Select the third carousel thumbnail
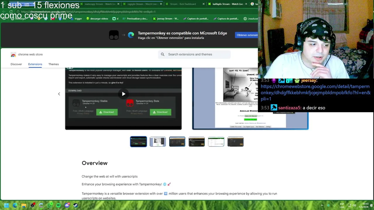374x210 pixels. coord(177,142)
